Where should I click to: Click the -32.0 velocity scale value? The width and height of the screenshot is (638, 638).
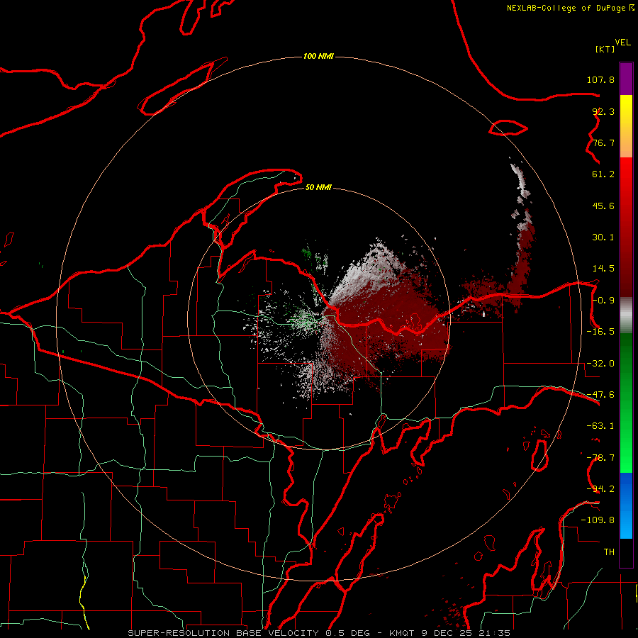click(x=600, y=364)
